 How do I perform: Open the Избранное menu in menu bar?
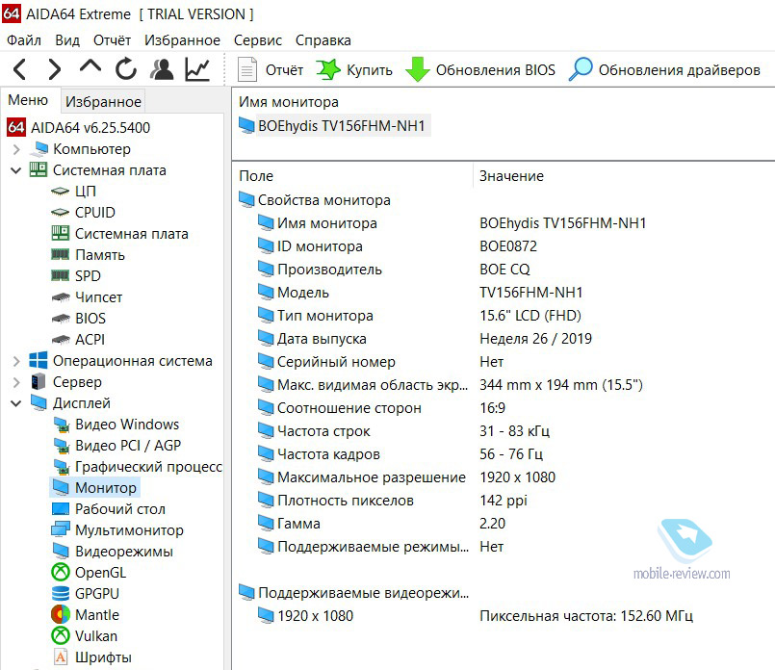182,40
